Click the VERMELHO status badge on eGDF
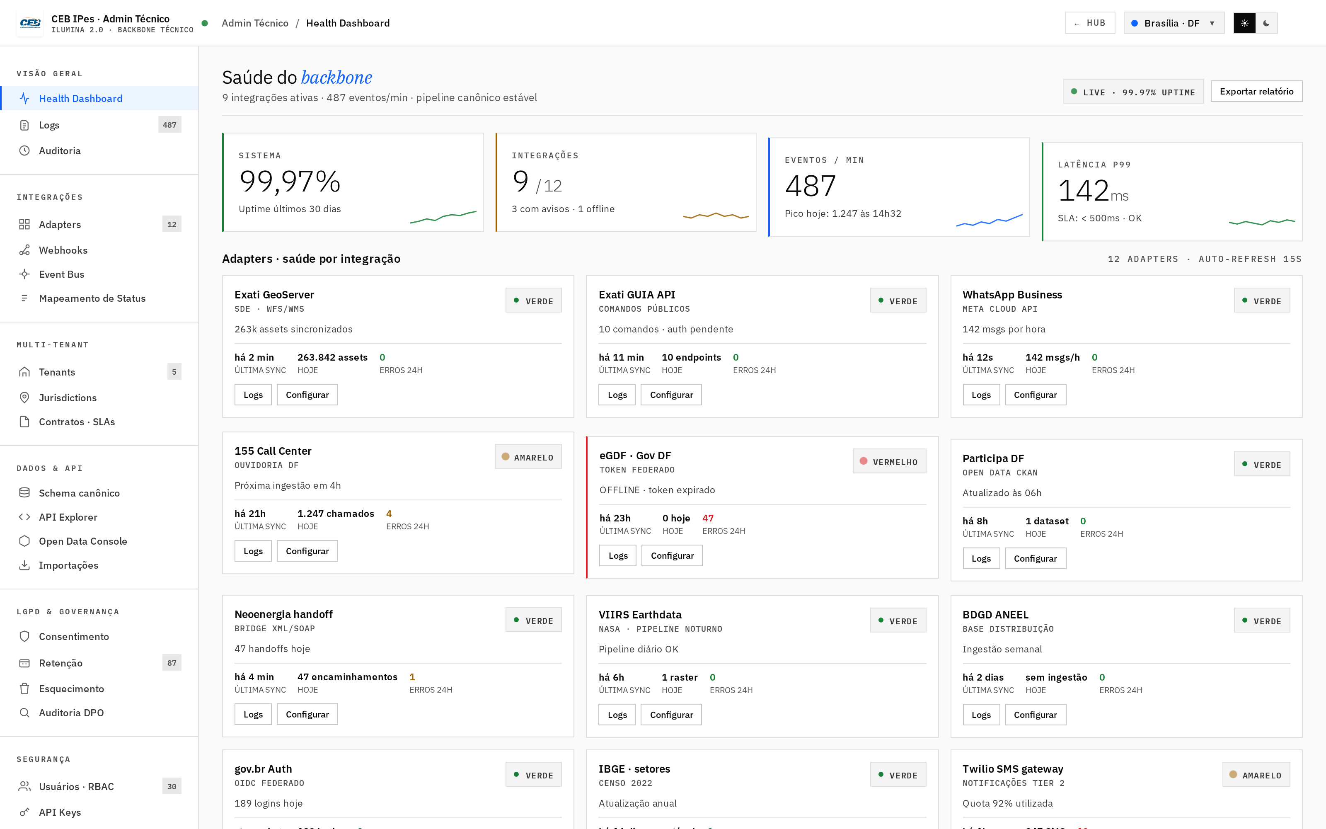Image resolution: width=1326 pixels, height=829 pixels. [889, 462]
